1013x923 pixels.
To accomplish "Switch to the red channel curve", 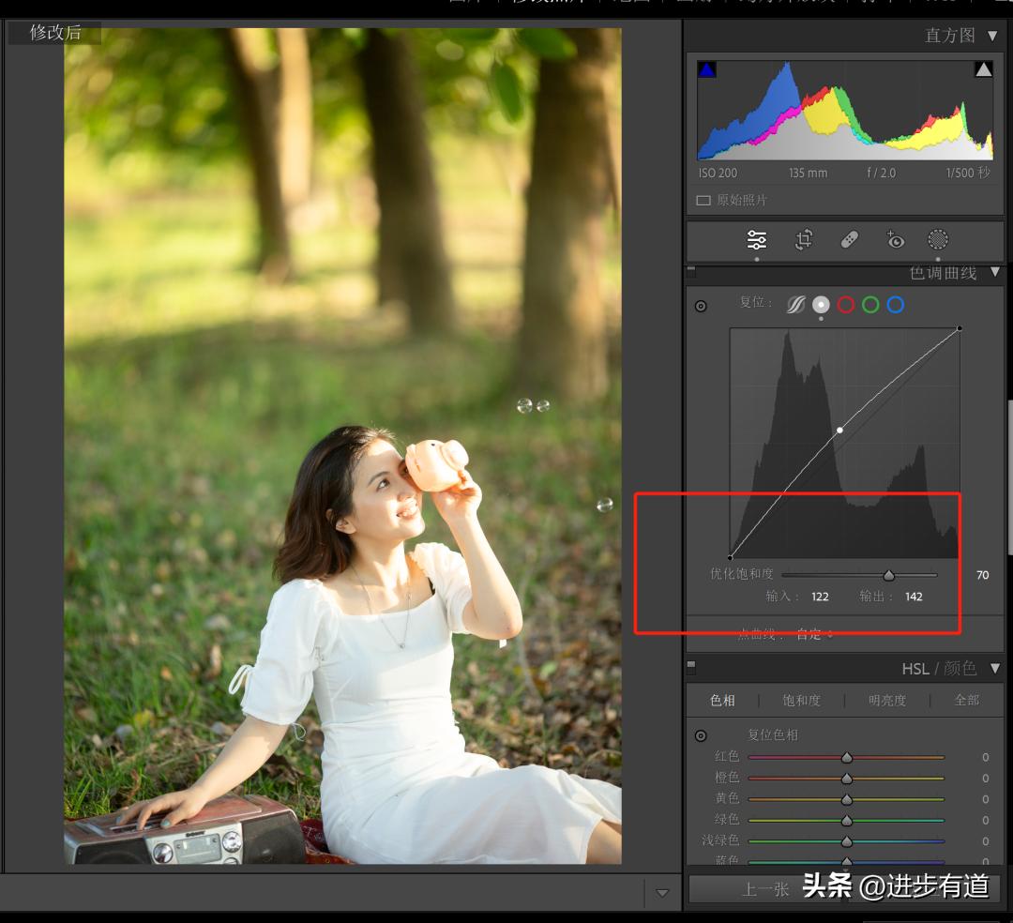I will click(x=847, y=304).
